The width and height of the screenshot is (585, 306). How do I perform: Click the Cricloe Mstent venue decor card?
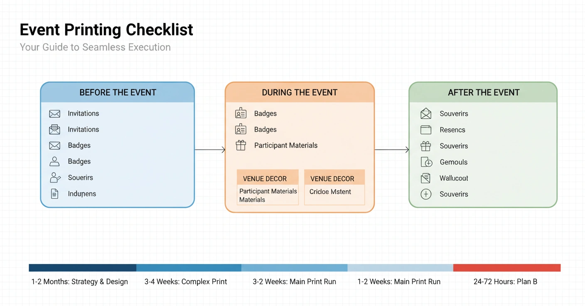click(x=334, y=192)
